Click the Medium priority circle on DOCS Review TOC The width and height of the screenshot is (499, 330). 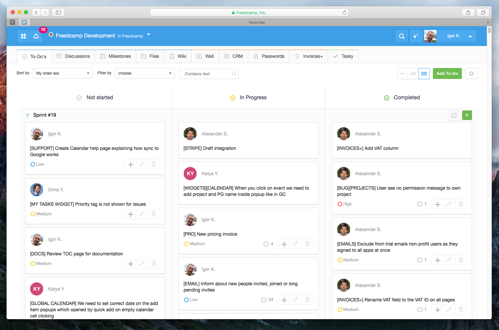click(x=33, y=264)
